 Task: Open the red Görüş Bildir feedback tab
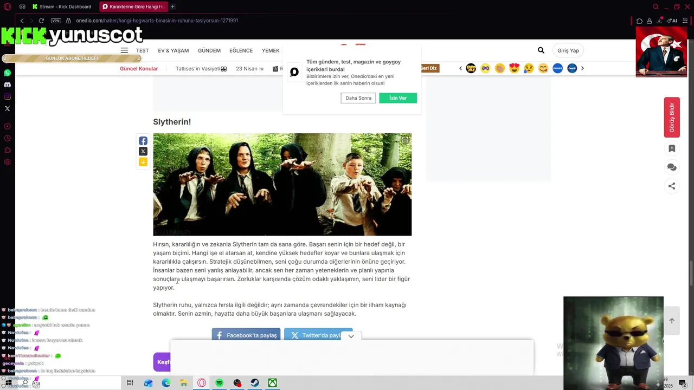pos(672,117)
